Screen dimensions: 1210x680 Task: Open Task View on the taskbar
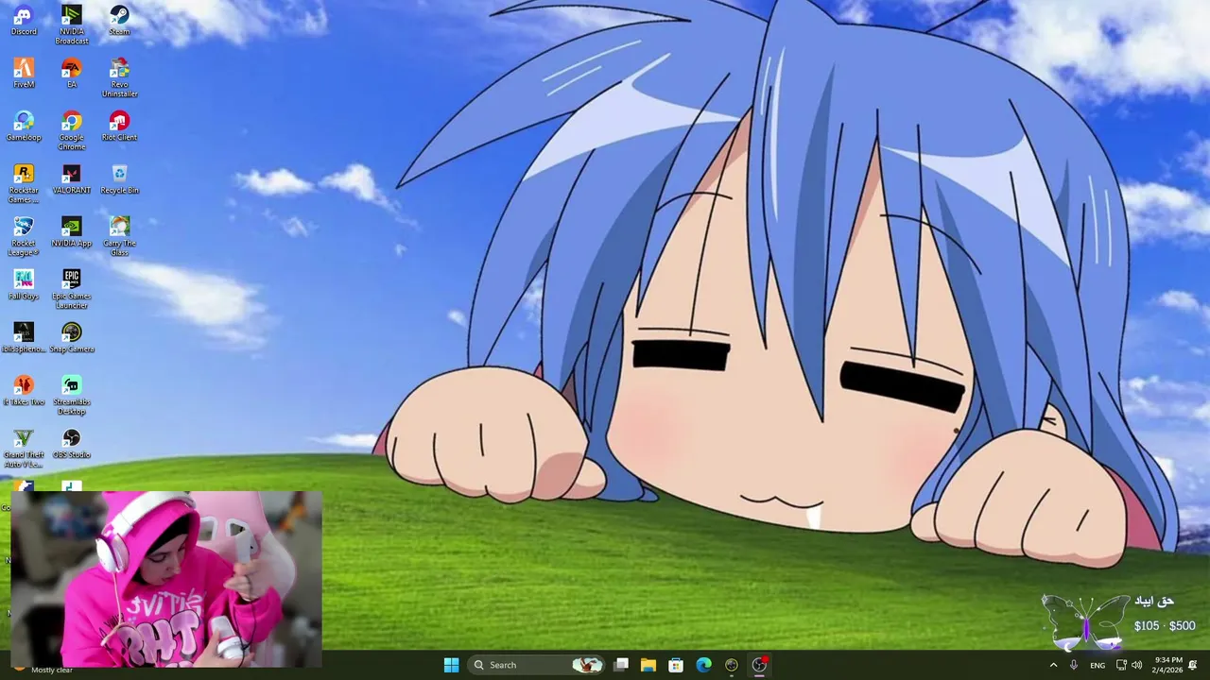pos(621,665)
